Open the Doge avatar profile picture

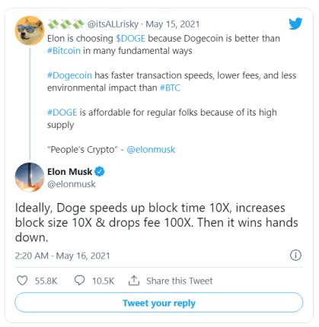tap(30, 30)
